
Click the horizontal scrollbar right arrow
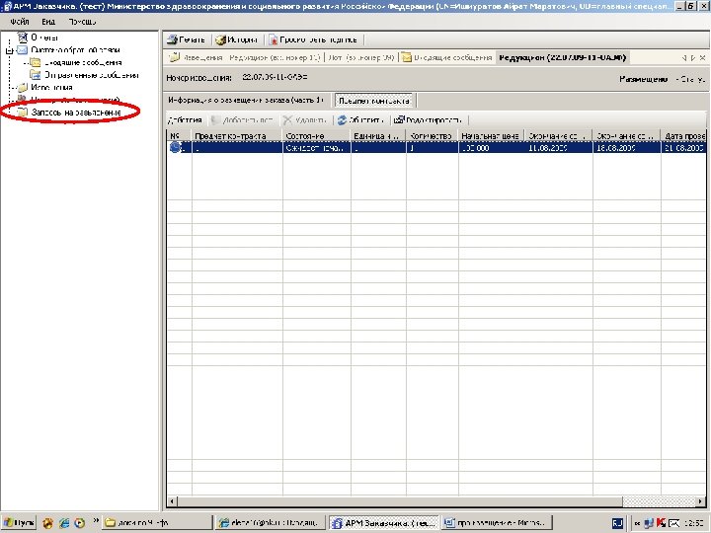pyautogui.click(x=701, y=501)
